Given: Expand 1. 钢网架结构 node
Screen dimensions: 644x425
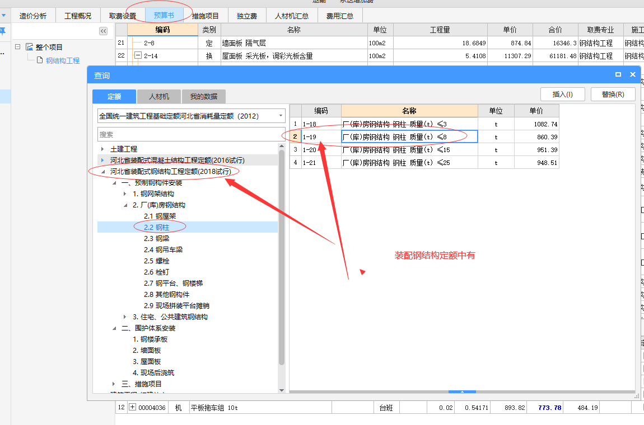Looking at the screenshot, I should tap(125, 193).
